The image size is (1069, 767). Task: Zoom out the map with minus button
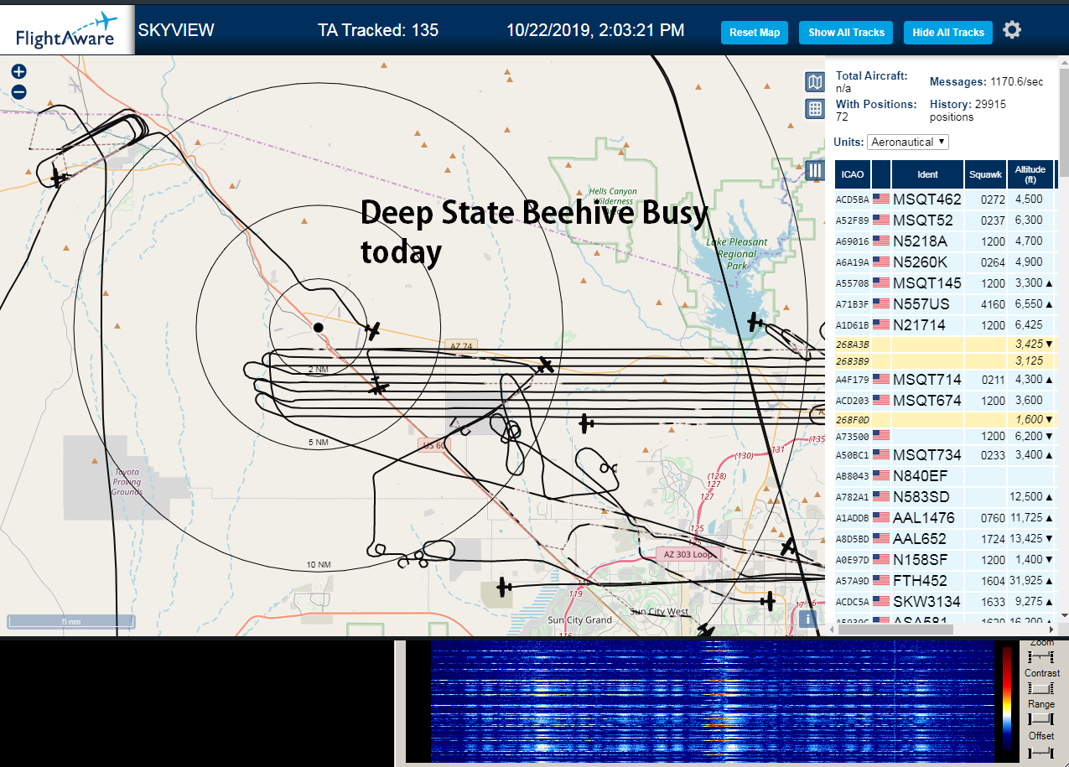point(19,92)
